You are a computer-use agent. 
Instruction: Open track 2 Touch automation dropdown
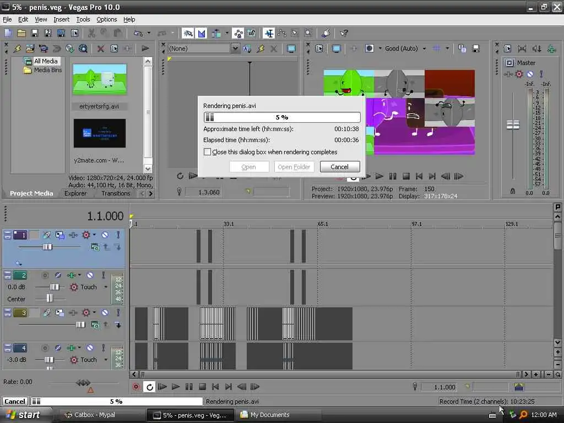(106, 287)
